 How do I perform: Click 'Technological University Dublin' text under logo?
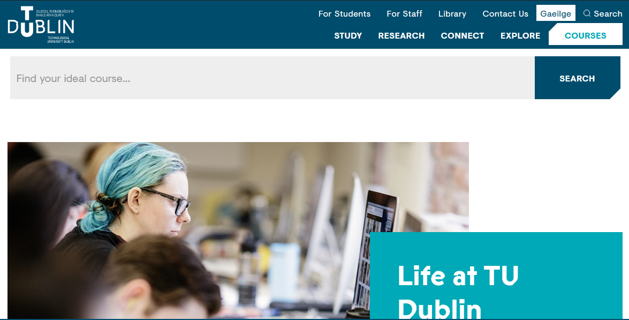tap(60, 40)
